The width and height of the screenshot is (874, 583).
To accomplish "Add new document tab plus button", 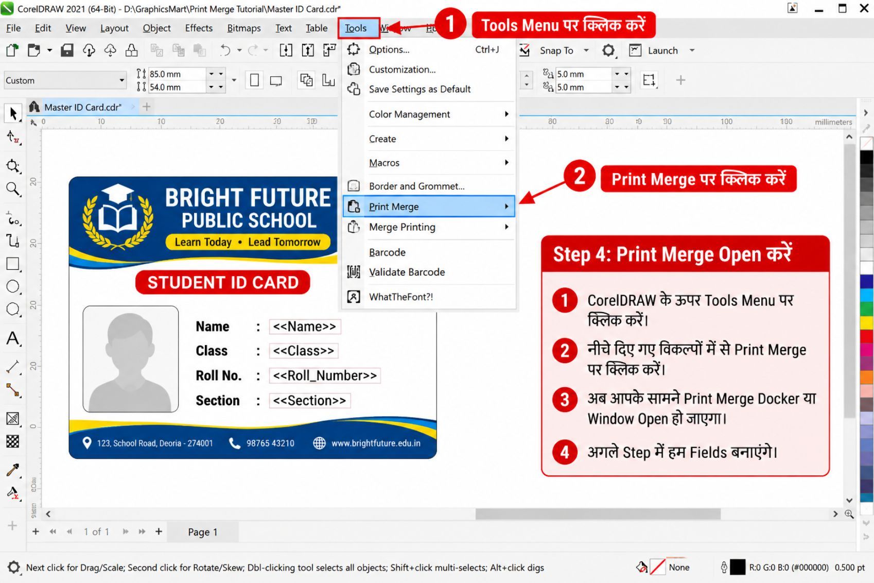I will pos(147,107).
